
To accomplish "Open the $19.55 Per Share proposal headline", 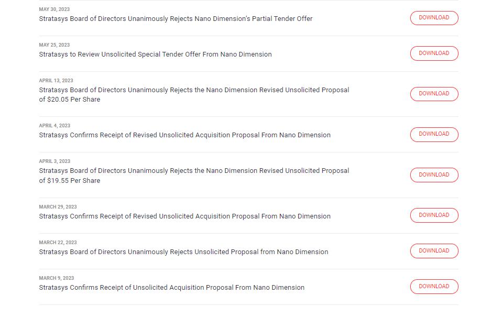I will click(194, 176).
